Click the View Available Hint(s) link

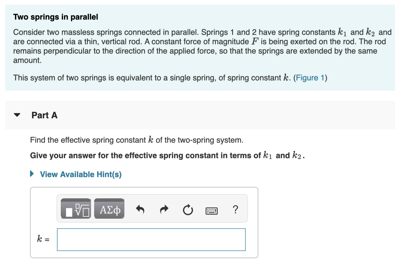point(80,174)
